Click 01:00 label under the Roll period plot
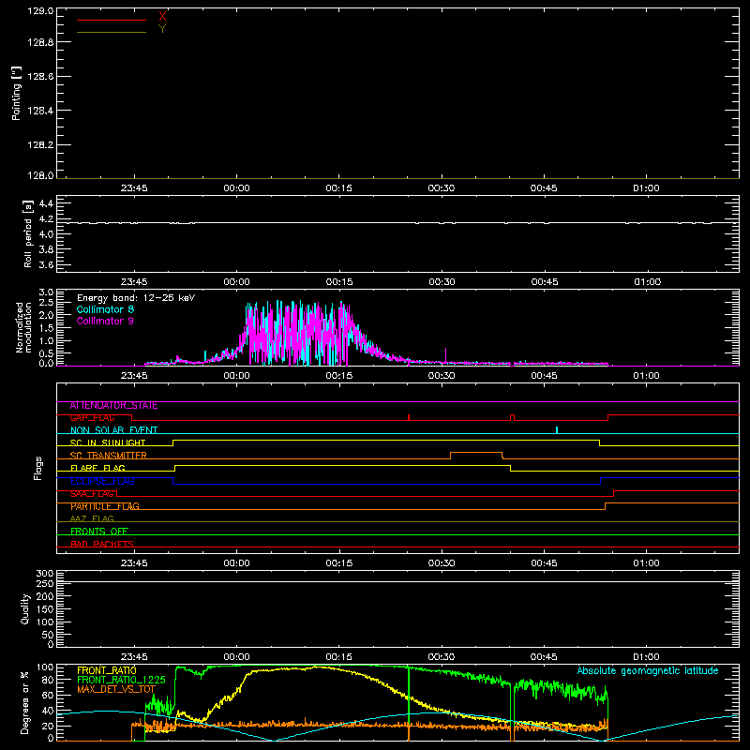Screen dimensions: 750x750 coord(647,282)
